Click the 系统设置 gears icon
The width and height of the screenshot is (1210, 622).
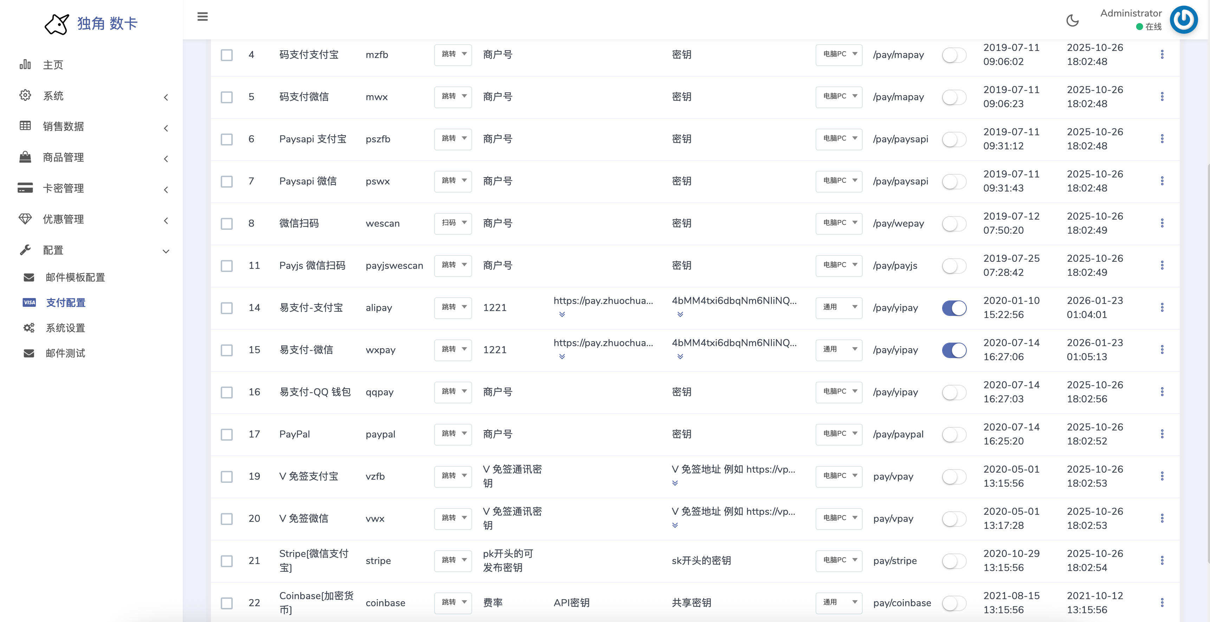click(x=29, y=328)
